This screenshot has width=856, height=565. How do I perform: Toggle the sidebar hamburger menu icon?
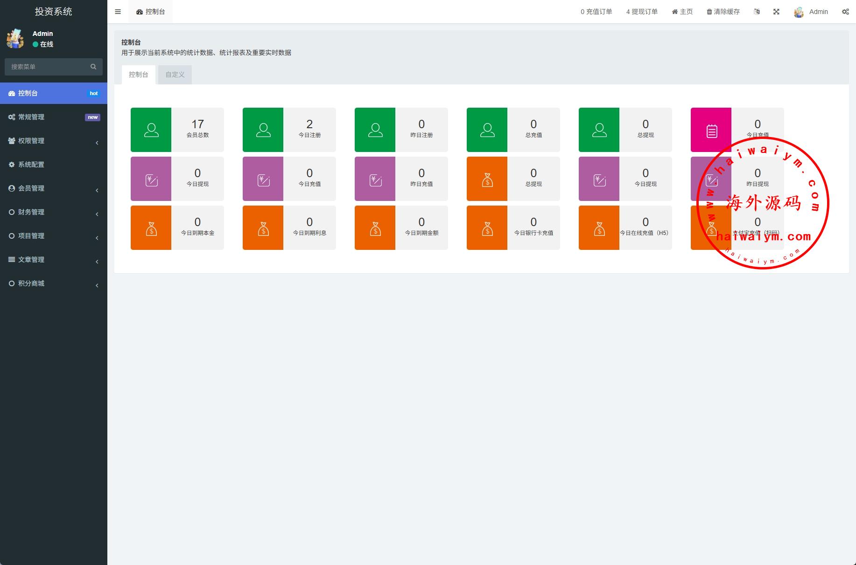pos(118,12)
